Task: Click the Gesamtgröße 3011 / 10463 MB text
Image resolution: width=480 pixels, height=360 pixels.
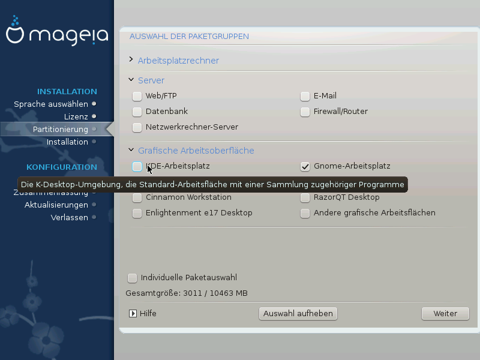Action: (x=187, y=293)
